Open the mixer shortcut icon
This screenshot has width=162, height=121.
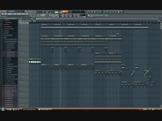point(100,12)
